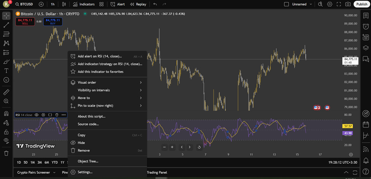
Task: Open the Indicators dialog
Action: 83,4
